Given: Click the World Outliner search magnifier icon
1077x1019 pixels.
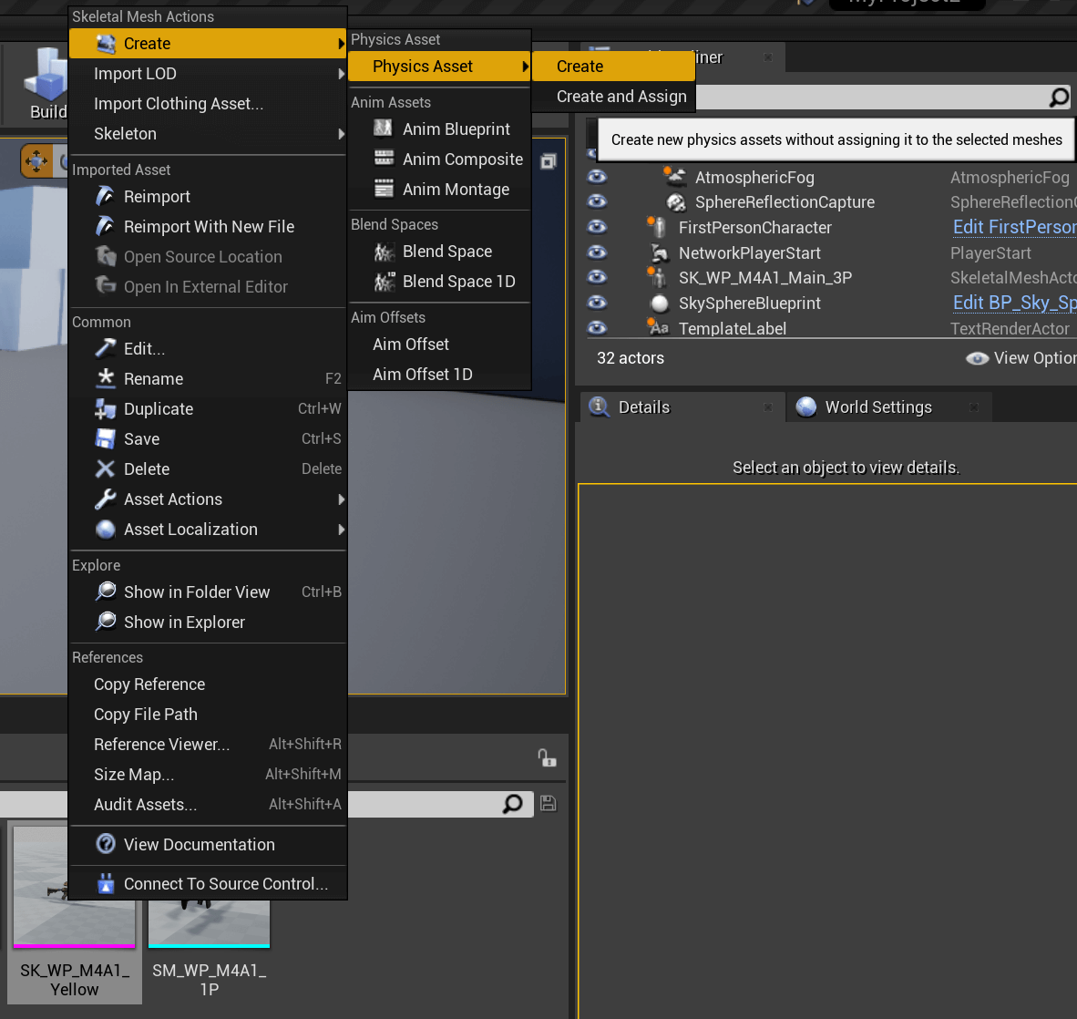Looking at the screenshot, I should tap(1059, 98).
